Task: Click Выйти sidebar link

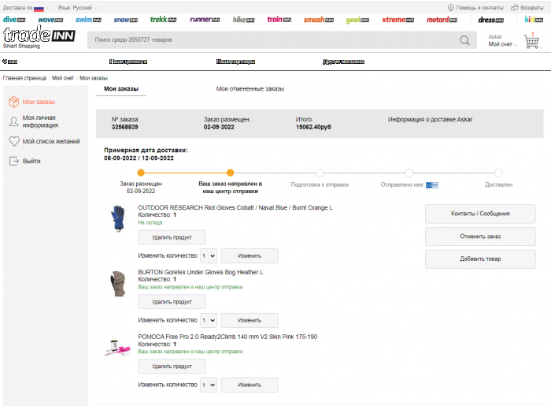Action: (x=31, y=161)
